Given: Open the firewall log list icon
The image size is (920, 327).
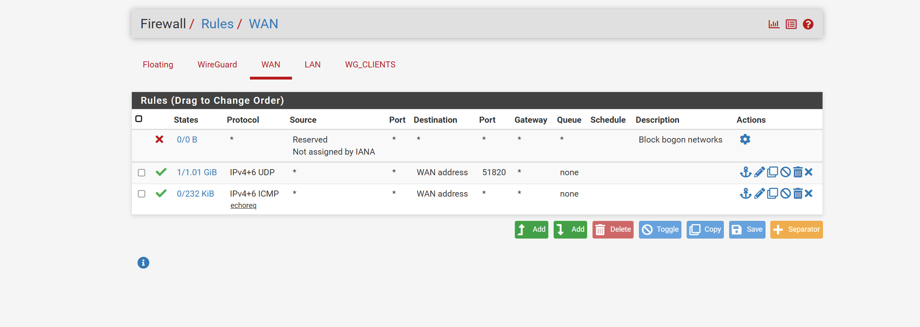Looking at the screenshot, I should [x=791, y=24].
